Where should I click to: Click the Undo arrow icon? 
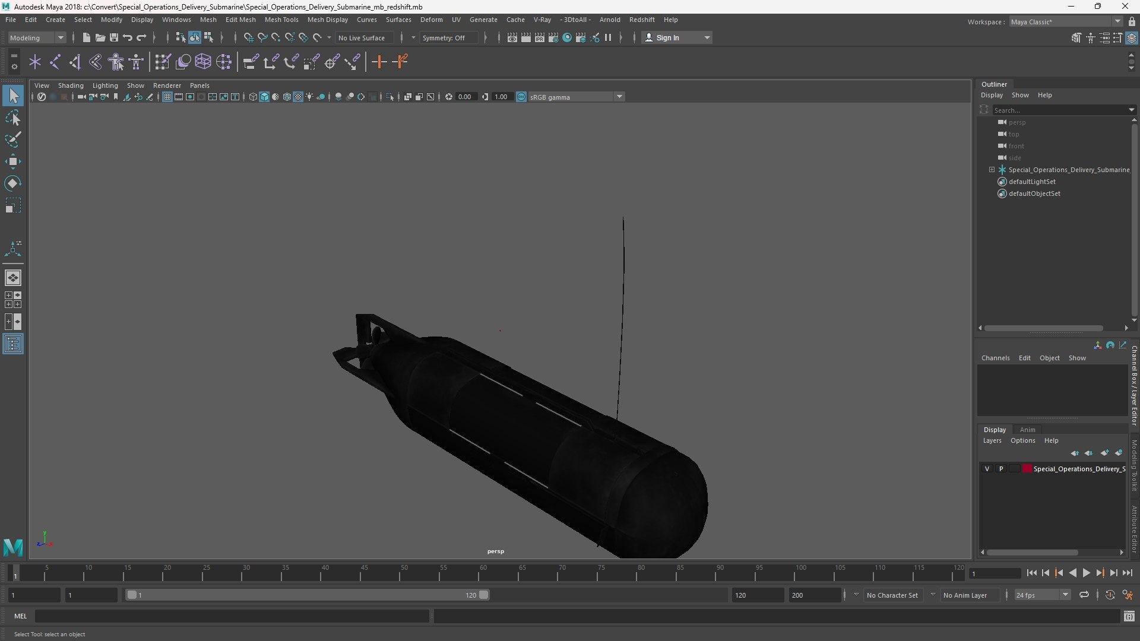(x=128, y=37)
